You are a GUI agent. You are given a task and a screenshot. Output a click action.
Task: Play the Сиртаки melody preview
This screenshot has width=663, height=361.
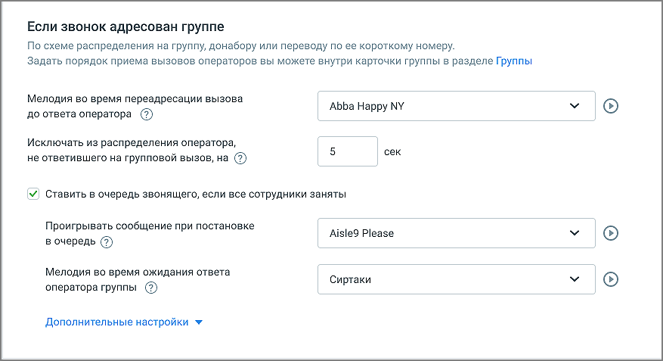[x=611, y=279]
